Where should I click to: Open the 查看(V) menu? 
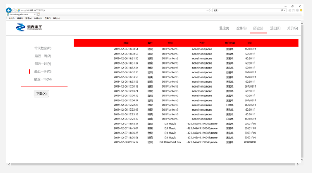click(29, 18)
